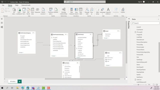Create a New measure
The width and height of the screenshot is (160, 90).
tap(71, 11)
